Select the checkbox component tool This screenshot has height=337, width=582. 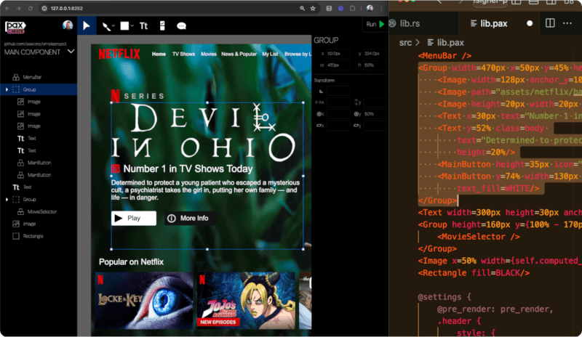[162, 25]
